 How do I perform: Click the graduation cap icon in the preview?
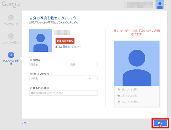click(x=119, y=96)
